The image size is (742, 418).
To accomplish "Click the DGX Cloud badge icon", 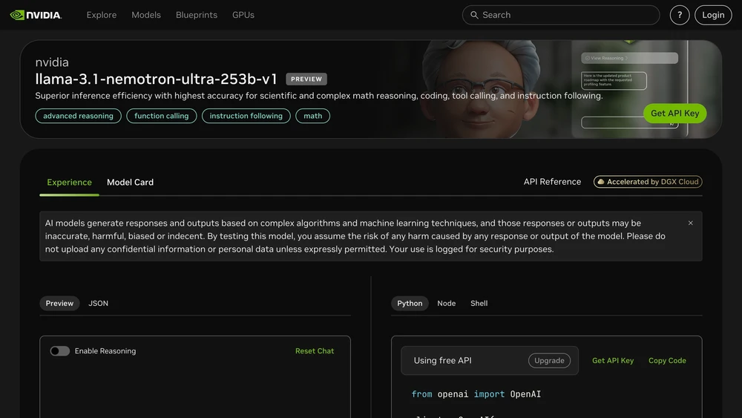I will 601,182.
